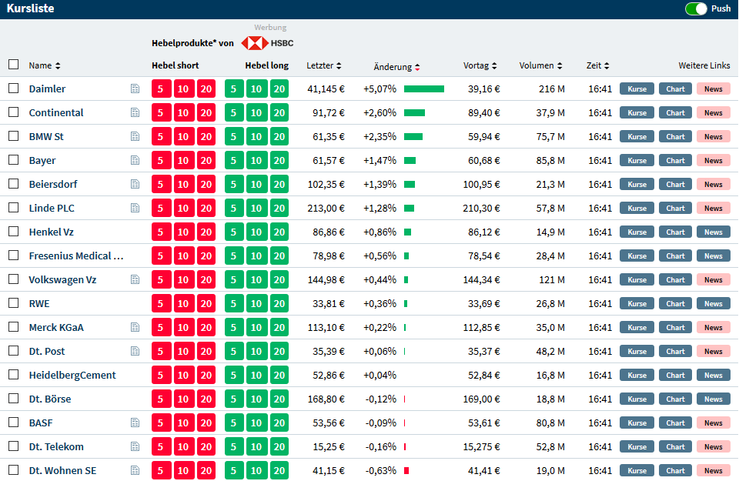
Task: Select long leverage 5 for Bayer
Action: 234,160
